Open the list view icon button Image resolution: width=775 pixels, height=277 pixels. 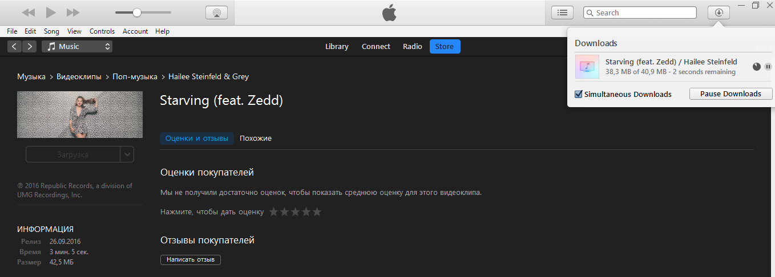(x=562, y=13)
